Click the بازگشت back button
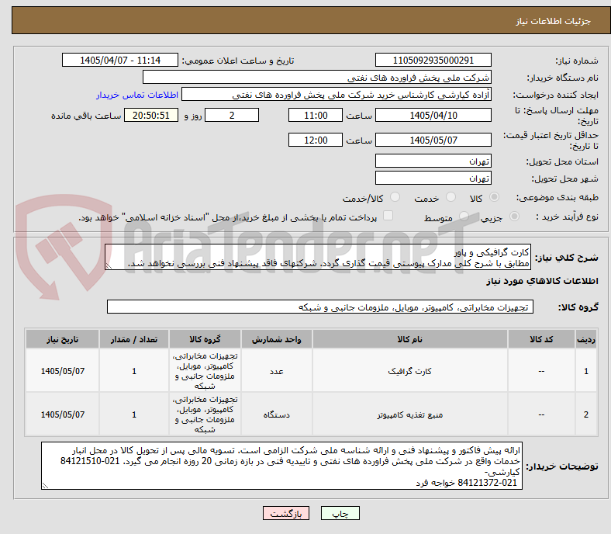This screenshot has height=534, width=611. coord(286,513)
